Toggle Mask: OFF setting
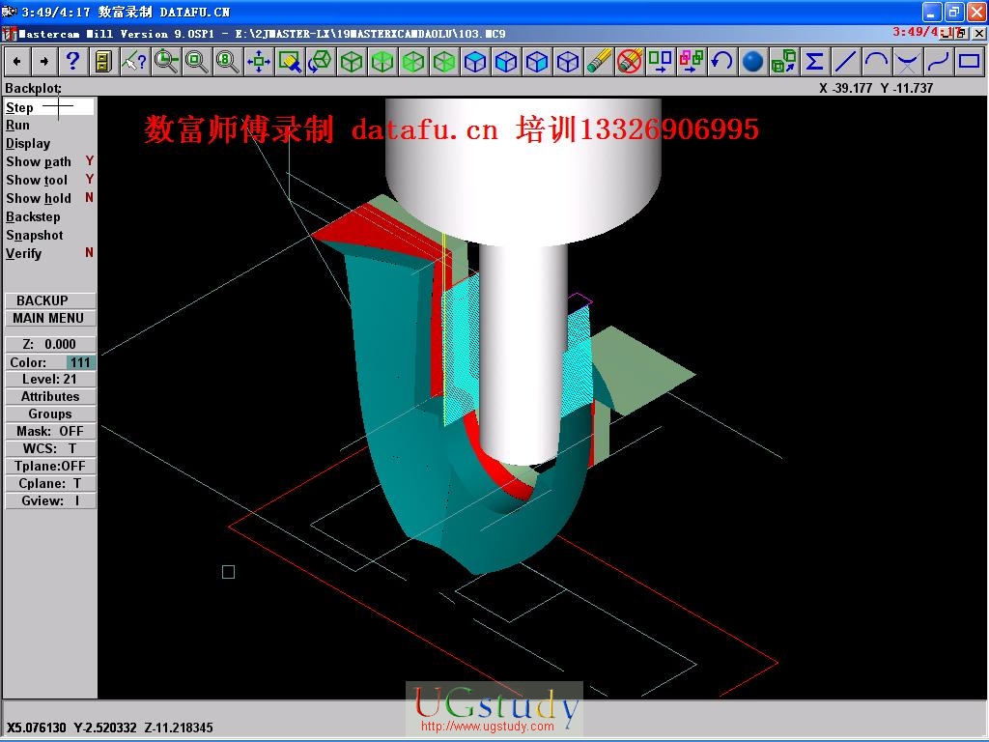989x742 pixels. [x=50, y=431]
